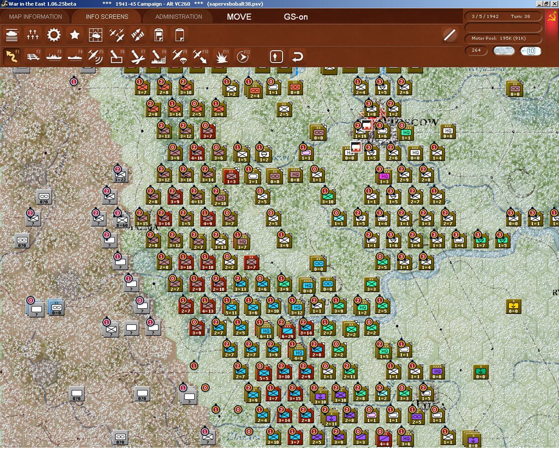Viewport: 559px width, 453px height.
Task: Select the green anchor unit 0=0
Action: (x=480, y=371)
